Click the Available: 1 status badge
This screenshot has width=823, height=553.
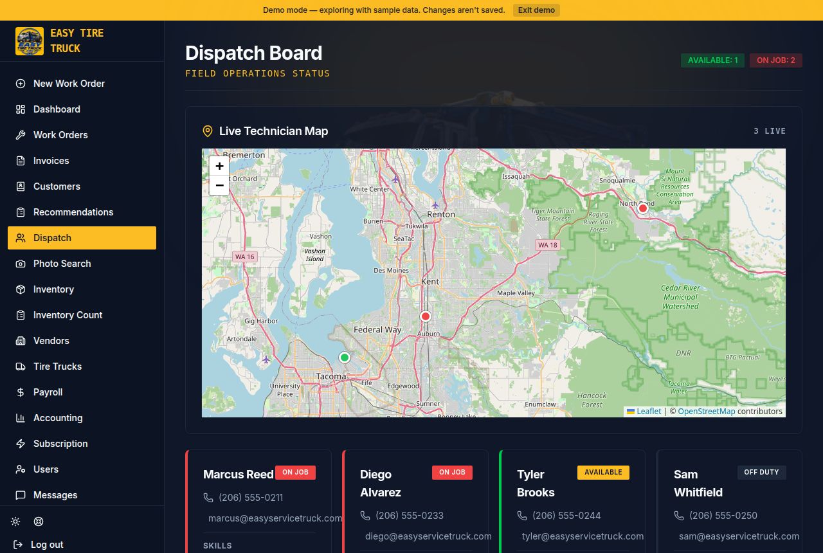(x=713, y=60)
